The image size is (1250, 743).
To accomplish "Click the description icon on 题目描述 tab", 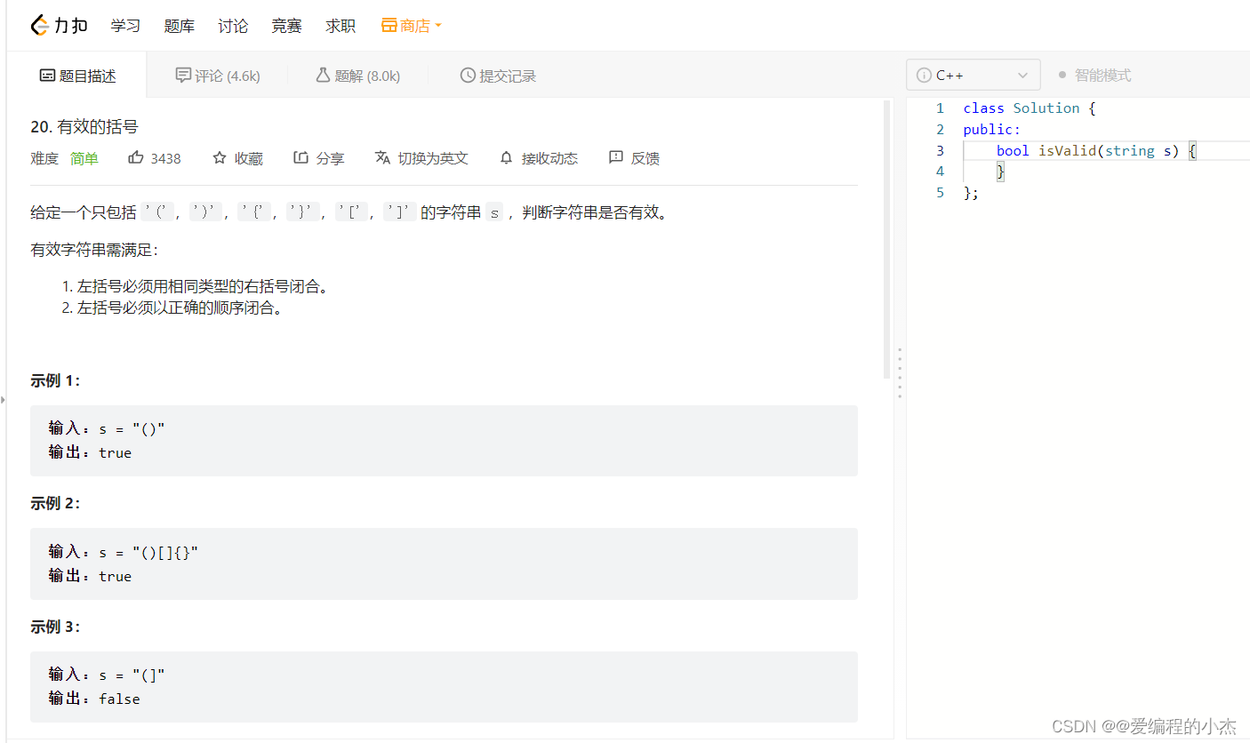I will [47, 76].
